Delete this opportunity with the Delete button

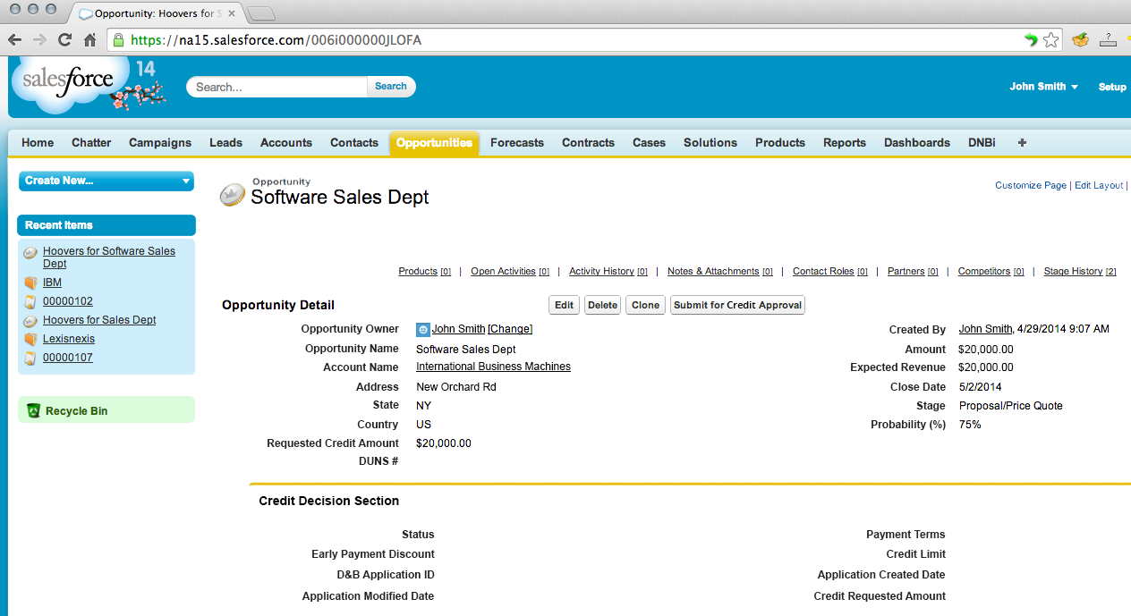point(602,305)
